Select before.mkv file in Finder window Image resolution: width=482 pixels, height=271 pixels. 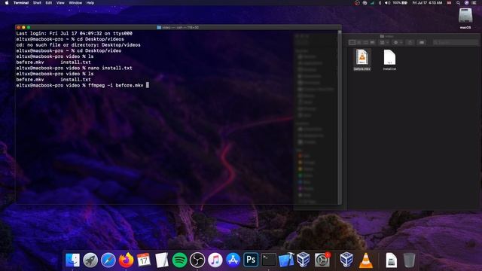pyautogui.click(x=361, y=60)
